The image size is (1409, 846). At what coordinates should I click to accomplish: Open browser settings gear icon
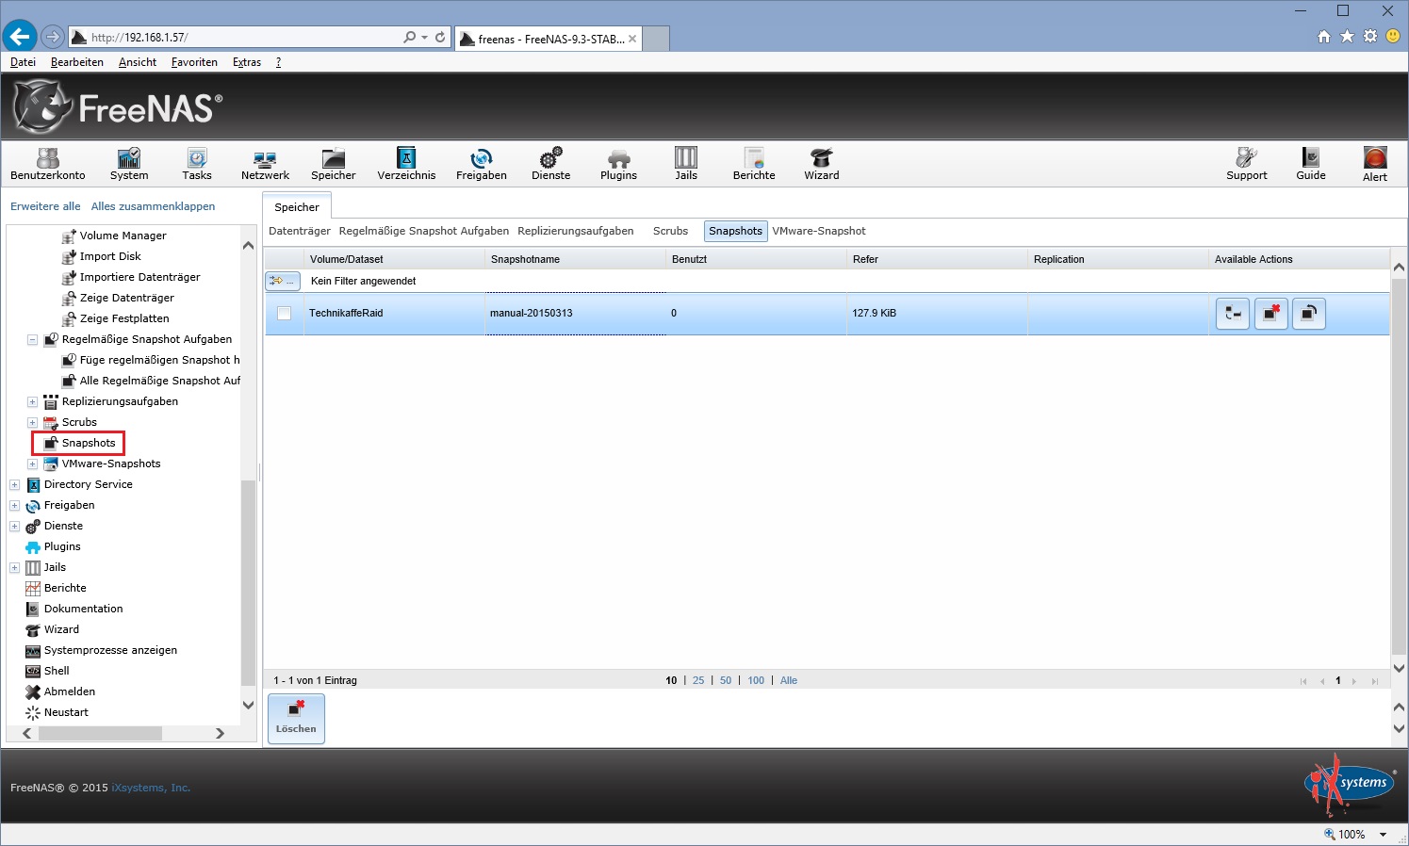click(1370, 37)
